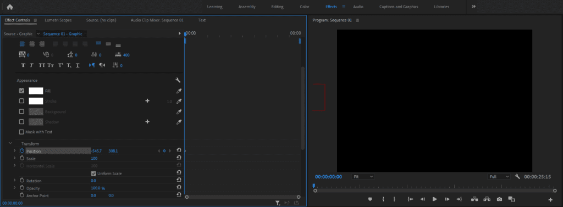This screenshot has height=207, width=563.
Task: Switch to Captions and Graphics workspace
Action: tap(399, 7)
